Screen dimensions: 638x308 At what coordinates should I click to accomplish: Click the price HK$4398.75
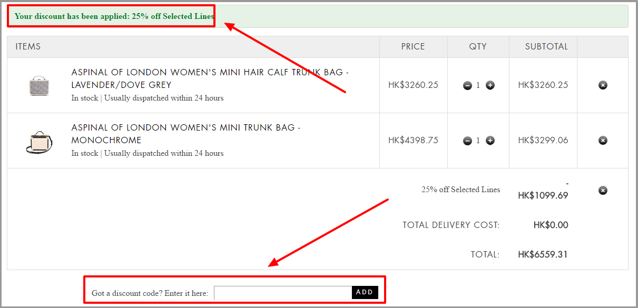[x=413, y=141]
